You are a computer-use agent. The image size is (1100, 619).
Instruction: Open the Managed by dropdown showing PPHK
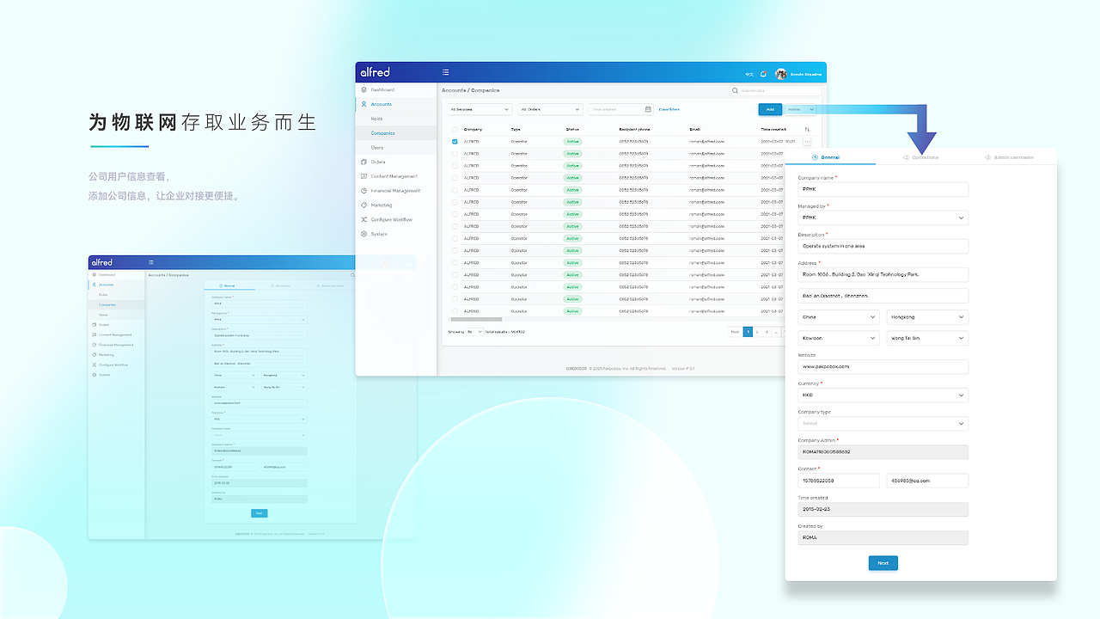point(883,218)
